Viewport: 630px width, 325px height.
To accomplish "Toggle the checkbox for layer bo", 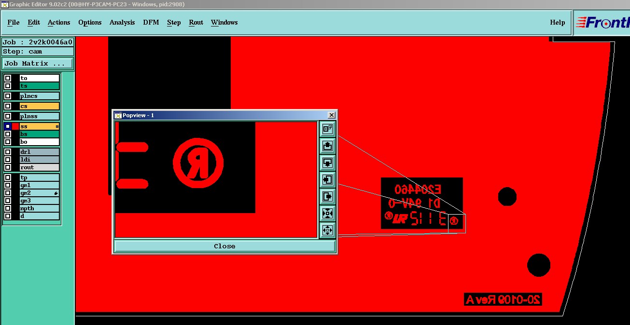I will (x=8, y=142).
